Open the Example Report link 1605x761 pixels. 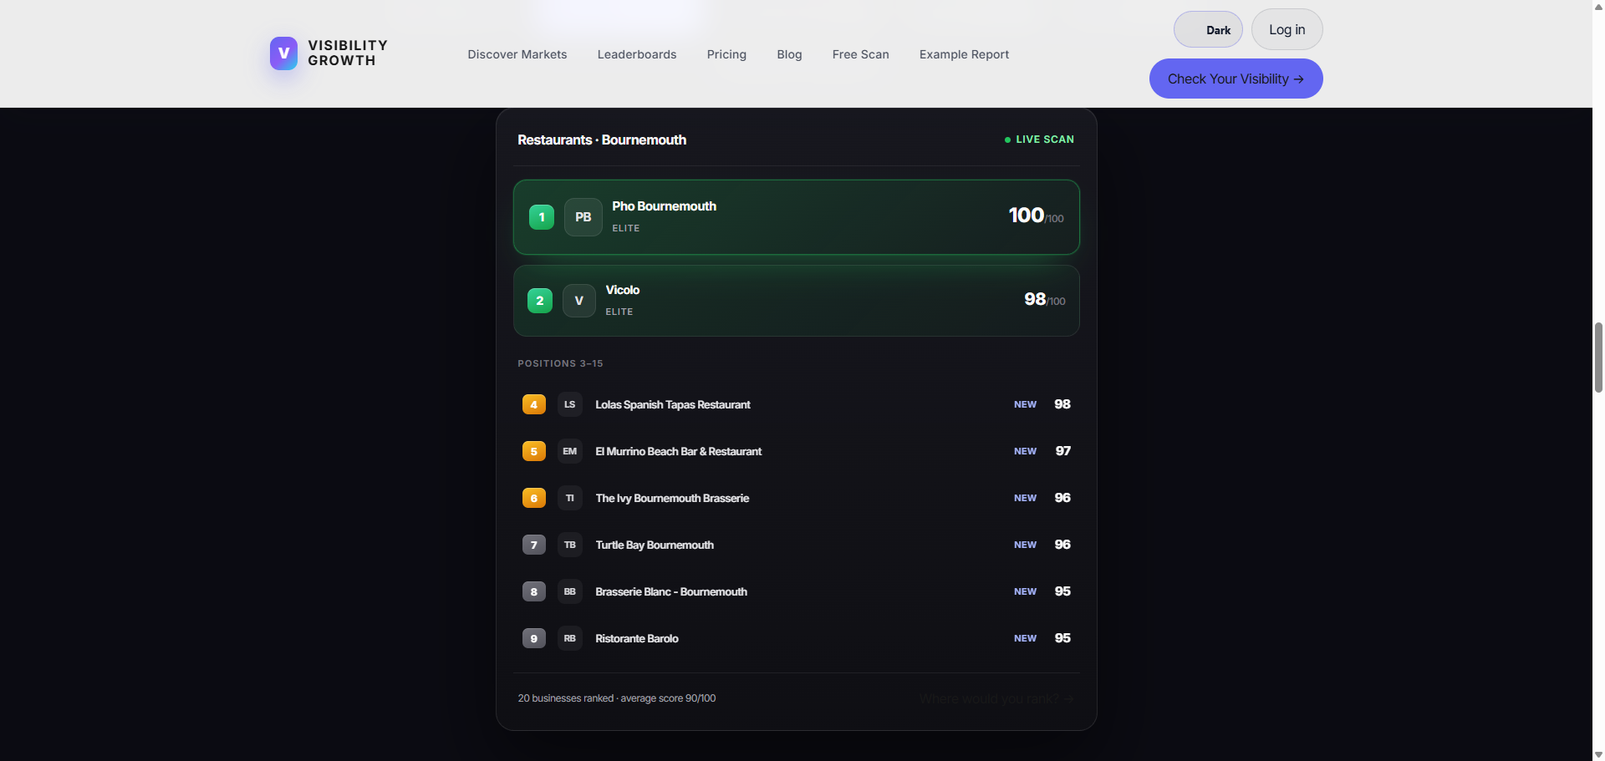965,54
